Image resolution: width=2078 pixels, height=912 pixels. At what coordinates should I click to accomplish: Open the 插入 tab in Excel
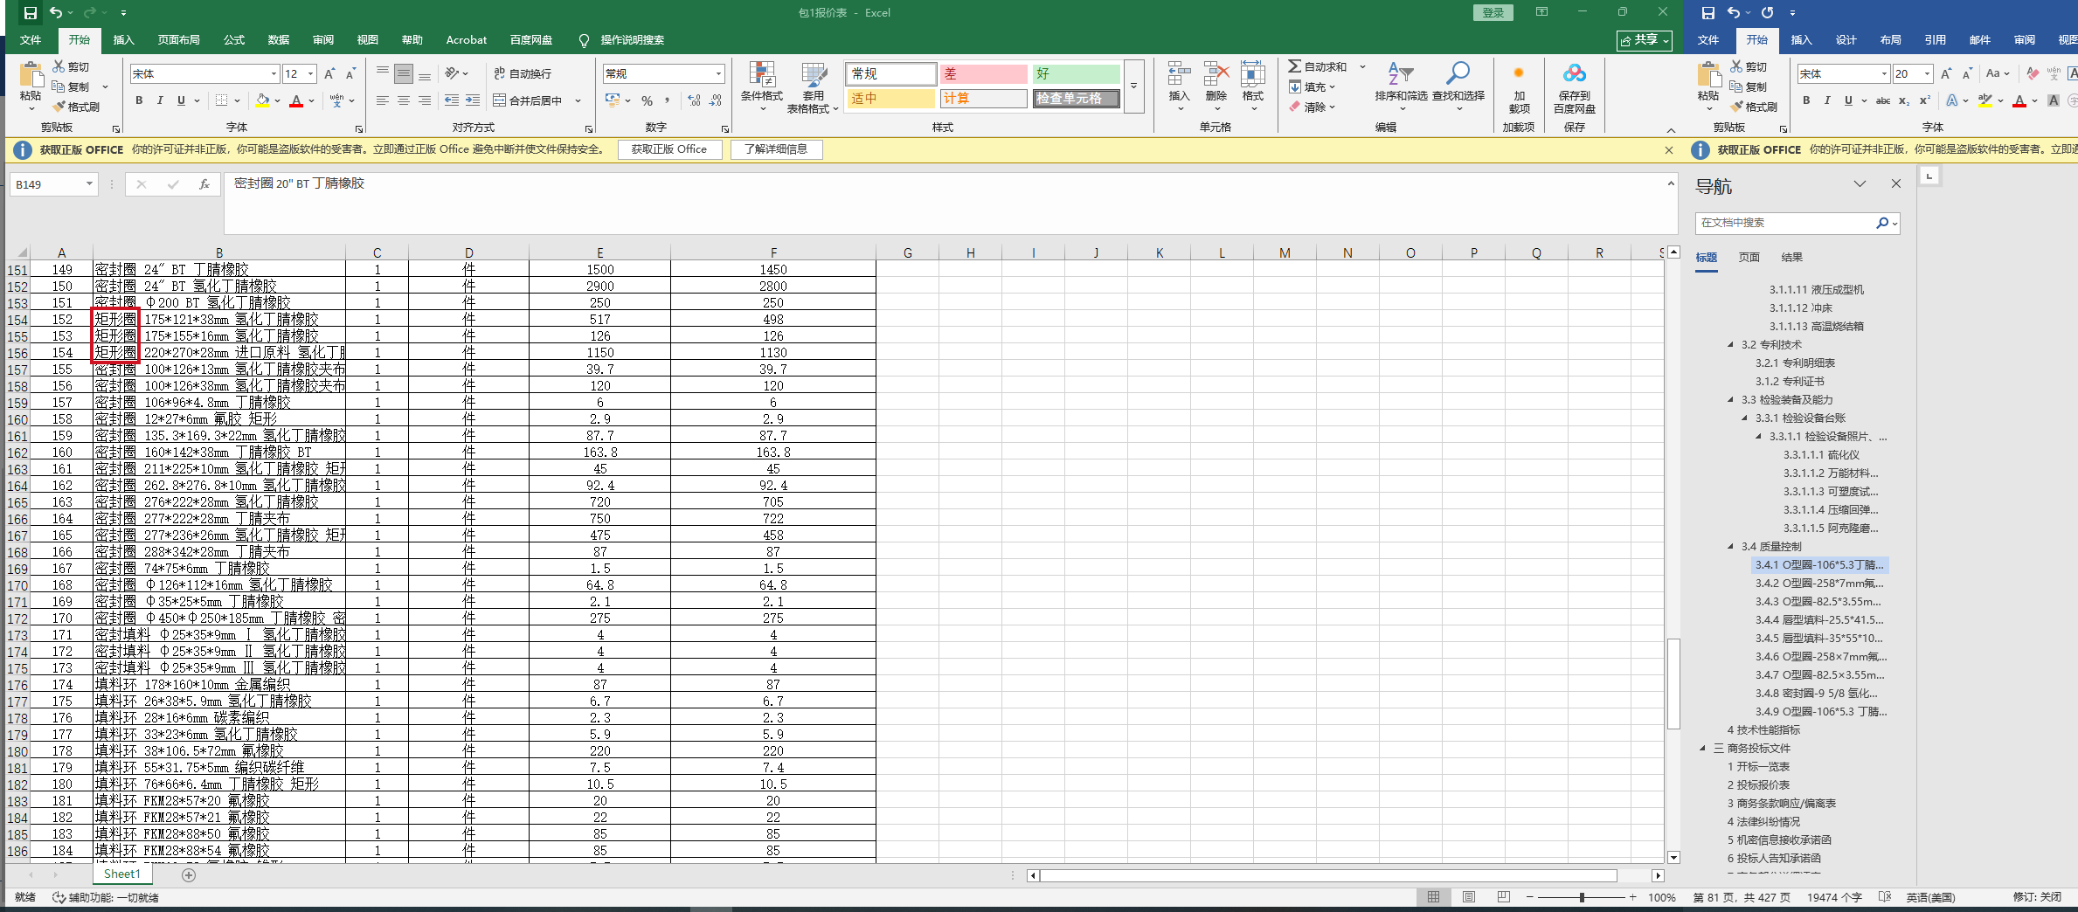click(x=123, y=40)
